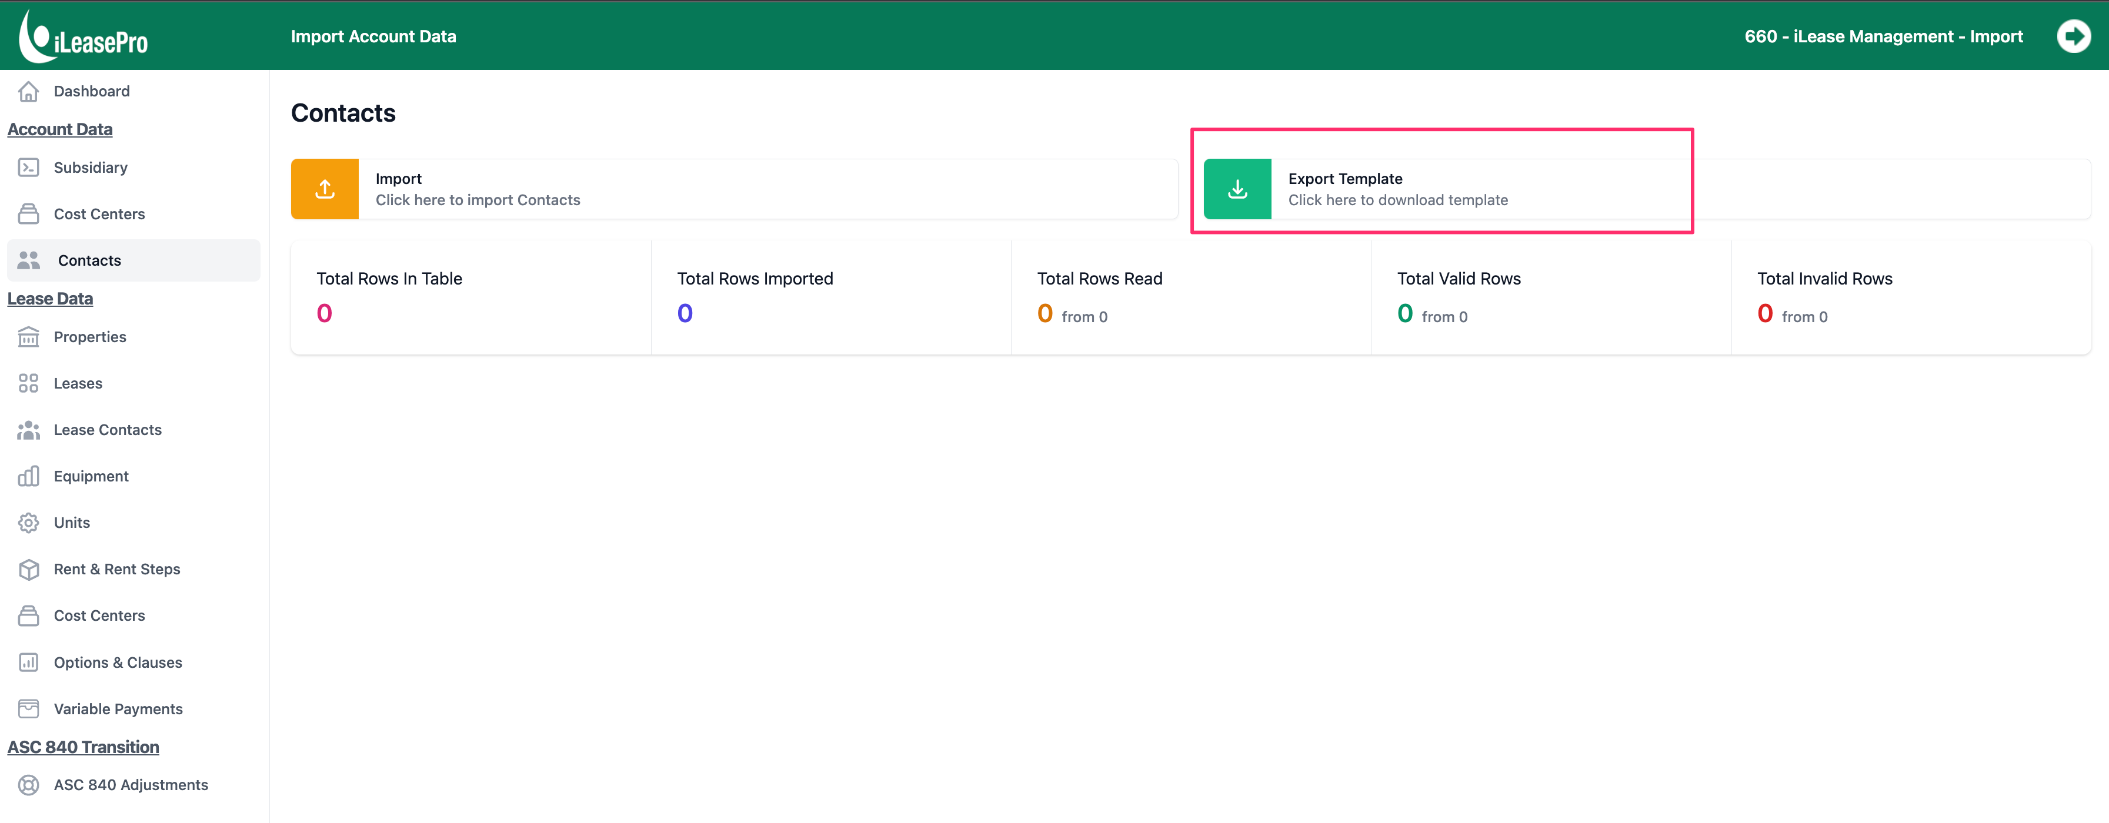
Task: Click the Lease Data section link
Action: click(50, 299)
